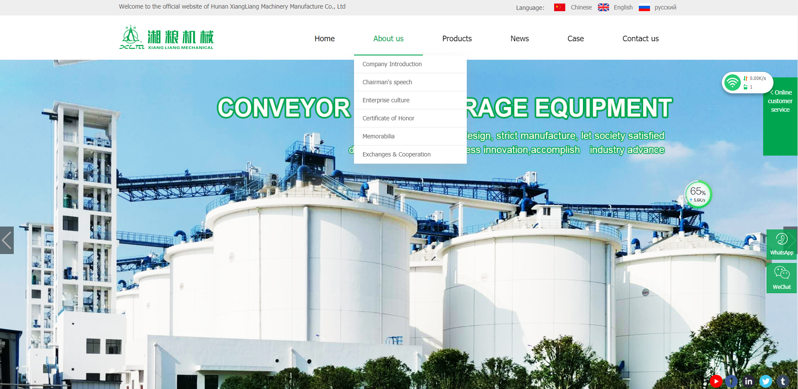Viewport: 798px width, 389px height.
Task: Go to the Home page
Action: [324, 39]
